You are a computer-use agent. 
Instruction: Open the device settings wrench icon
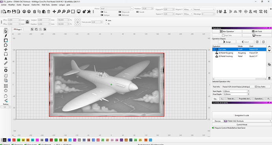tap(89, 11)
